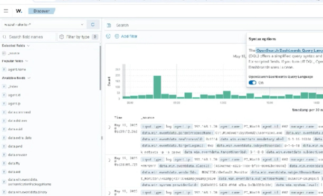Click the field sidebar scrollbar
Viewport: 323px width, 196px height.
click(100, 68)
